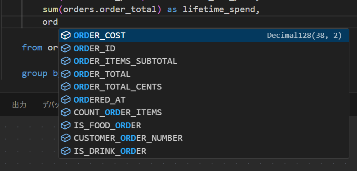Choose ORDER_ID from autocomplete list
The width and height of the screenshot is (357, 171).
tap(204, 48)
